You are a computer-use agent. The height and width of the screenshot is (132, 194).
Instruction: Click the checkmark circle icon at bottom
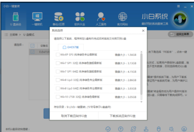[x=108, y=129]
